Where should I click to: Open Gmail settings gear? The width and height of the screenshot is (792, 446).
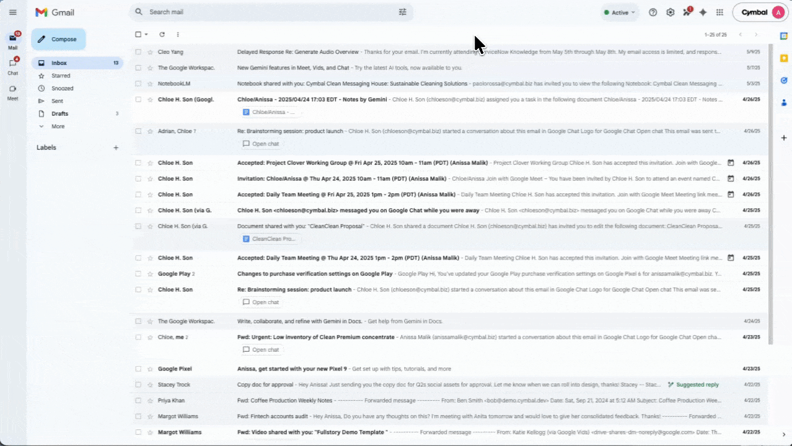[x=670, y=12]
